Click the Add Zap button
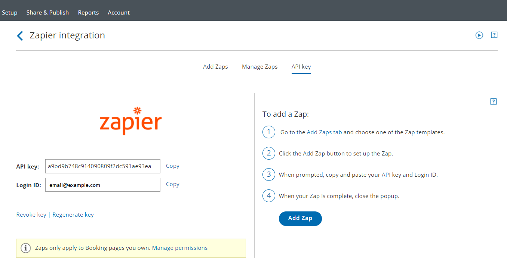507x264 pixels. click(300, 218)
